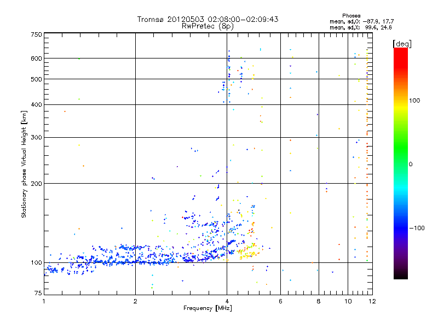Click the x-axis tick label '2'
This screenshot has height=328, width=438.
click(x=135, y=301)
